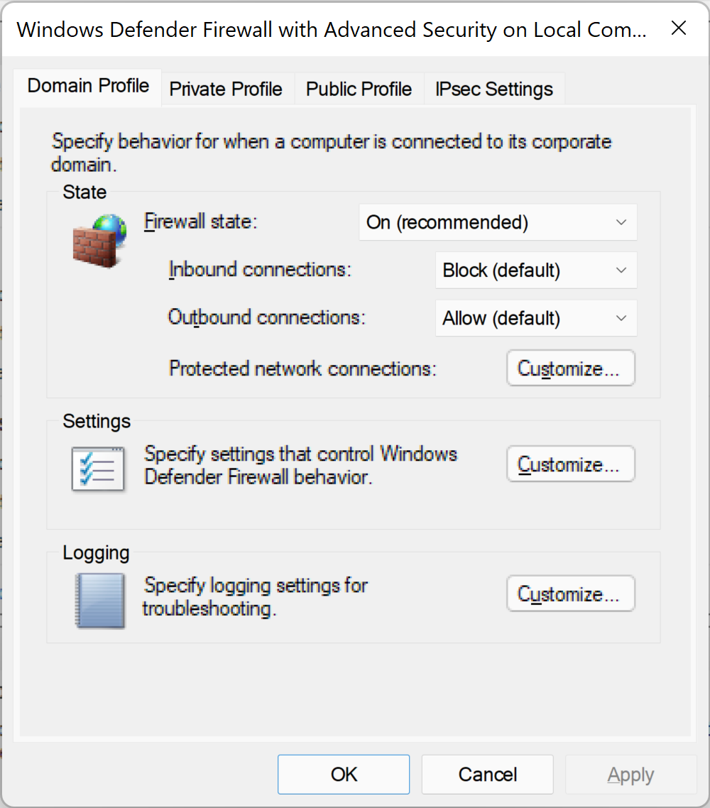Click the corporate domain description text
This screenshot has width=710, height=808.
331,153
